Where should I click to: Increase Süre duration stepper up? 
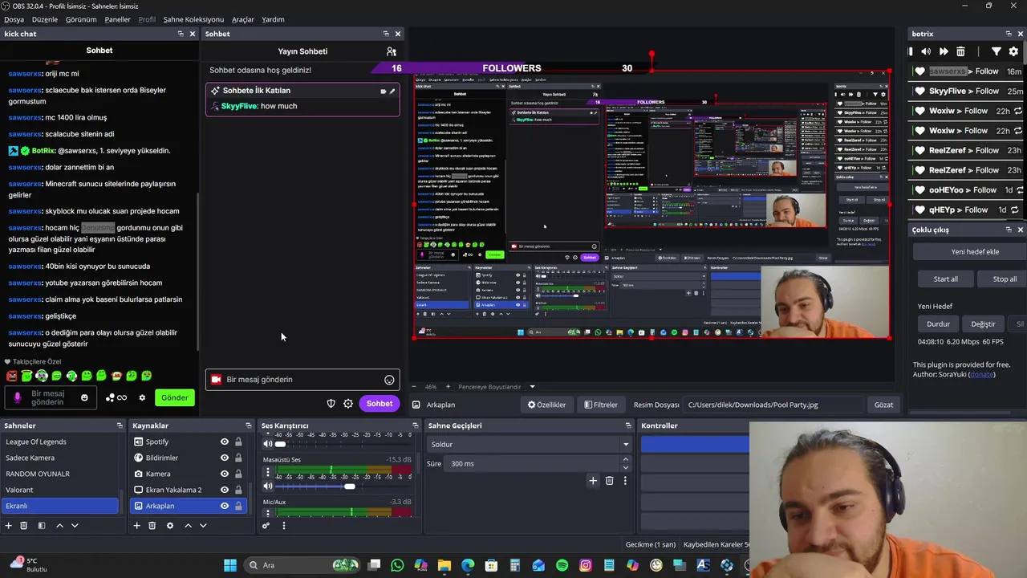625,460
